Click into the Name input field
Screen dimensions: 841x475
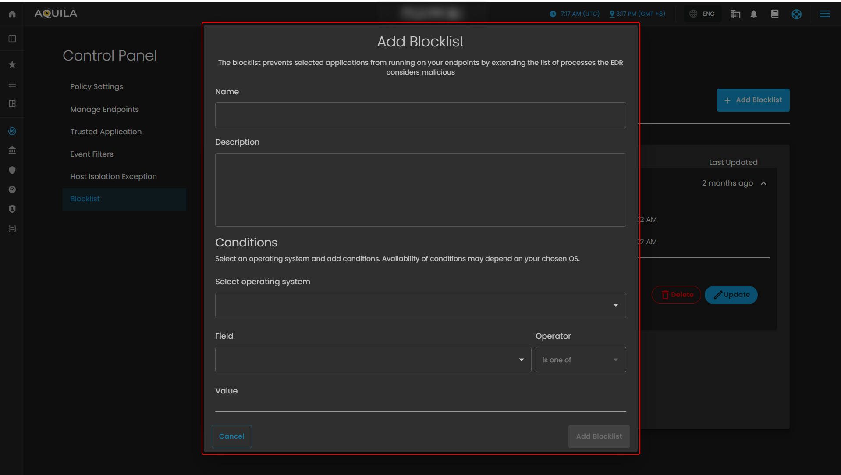[420, 115]
